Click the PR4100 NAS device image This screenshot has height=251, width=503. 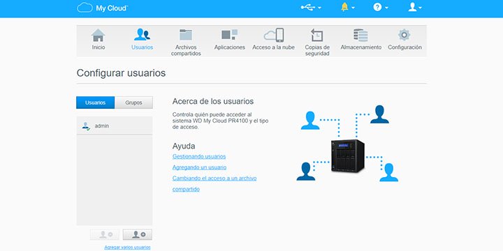point(348,155)
